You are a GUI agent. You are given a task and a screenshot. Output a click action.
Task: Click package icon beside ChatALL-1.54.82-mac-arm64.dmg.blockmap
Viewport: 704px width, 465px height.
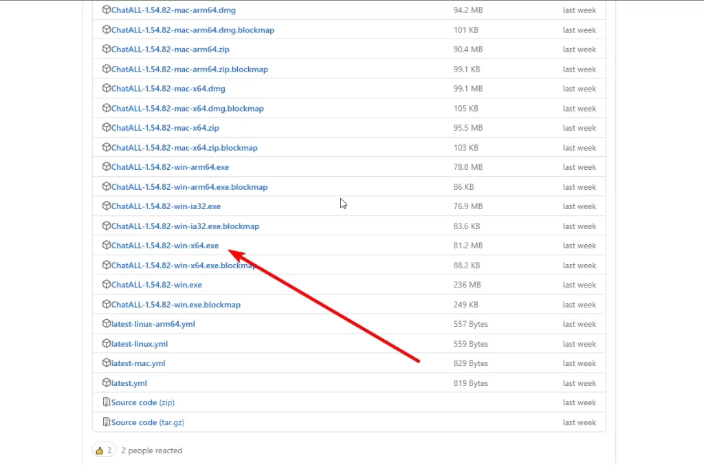pyautogui.click(x=107, y=29)
